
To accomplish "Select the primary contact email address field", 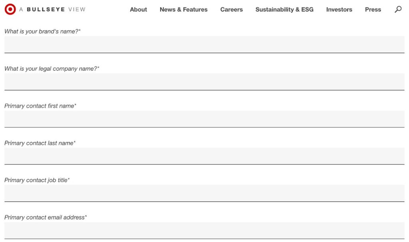I will click(204, 230).
